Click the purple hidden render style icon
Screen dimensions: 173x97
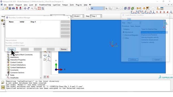click(x=129, y=8)
